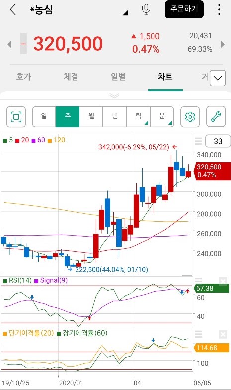Select the 월 monthly period
This screenshot has width=231, height=390.
click(91, 117)
